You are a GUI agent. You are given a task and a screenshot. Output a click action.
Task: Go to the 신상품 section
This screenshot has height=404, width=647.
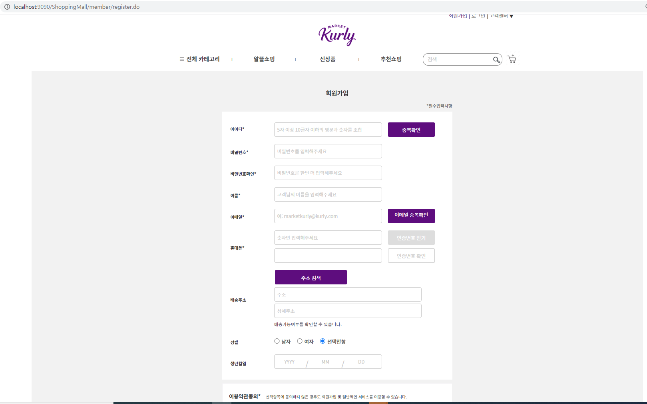(x=328, y=59)
